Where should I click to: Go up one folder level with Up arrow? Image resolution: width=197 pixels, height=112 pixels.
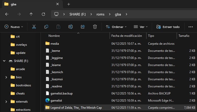point(31,14)
